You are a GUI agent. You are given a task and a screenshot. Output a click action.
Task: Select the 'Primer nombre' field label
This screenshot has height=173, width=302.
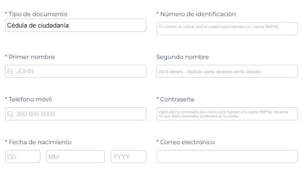[x=31, y=57]
